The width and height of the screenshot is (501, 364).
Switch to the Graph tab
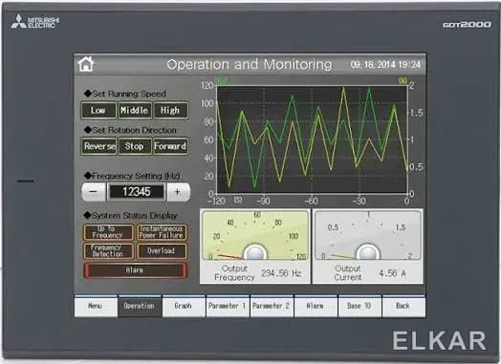click(x=184, y=307)
